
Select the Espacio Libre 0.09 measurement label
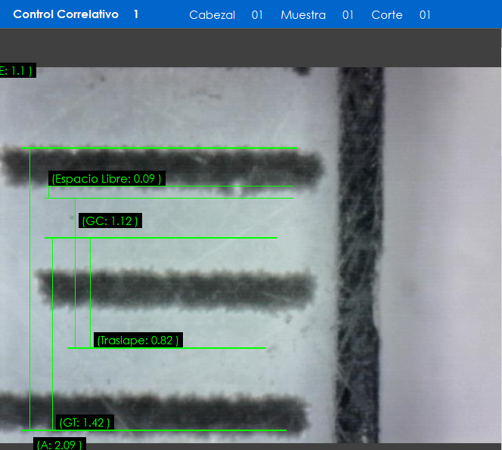tap(107, 179)
